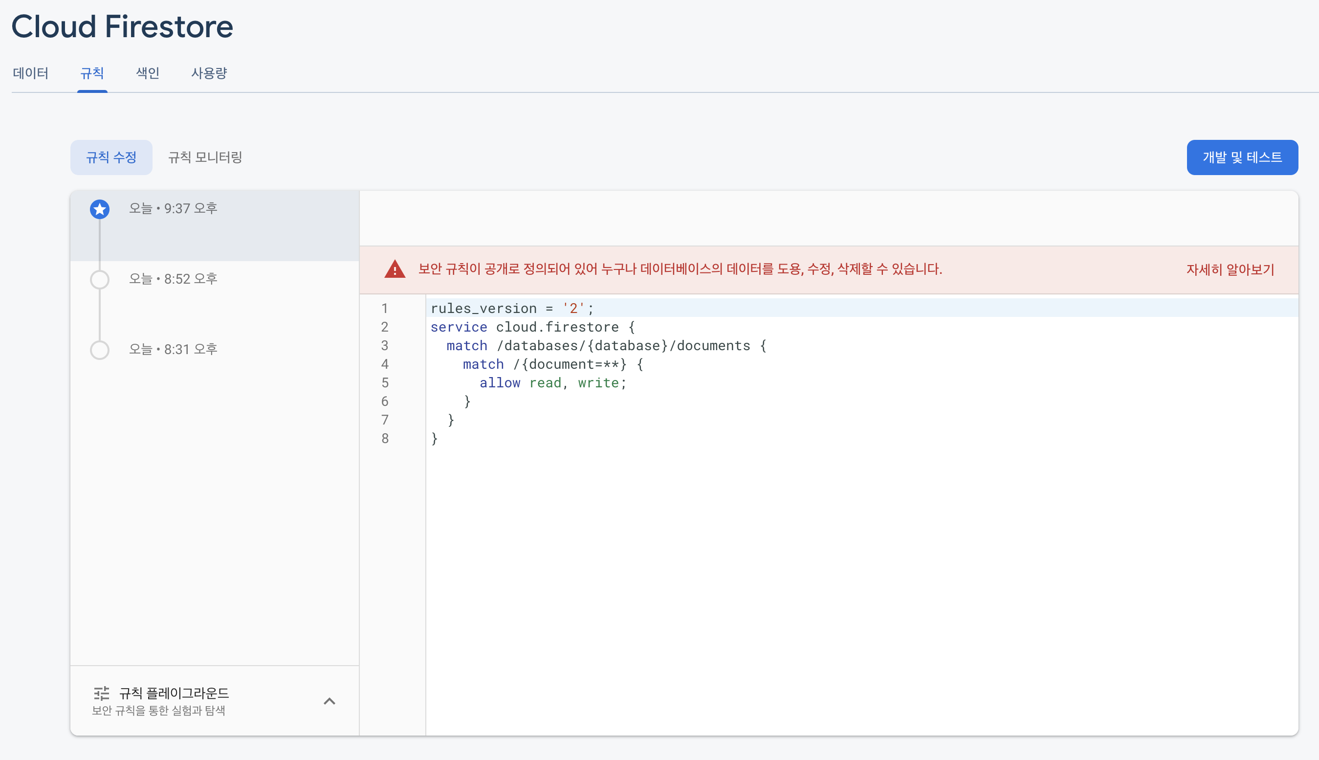1319x760 pixels.
Task: Select the 8:31 오후 version circle
Action: point(100,350)
